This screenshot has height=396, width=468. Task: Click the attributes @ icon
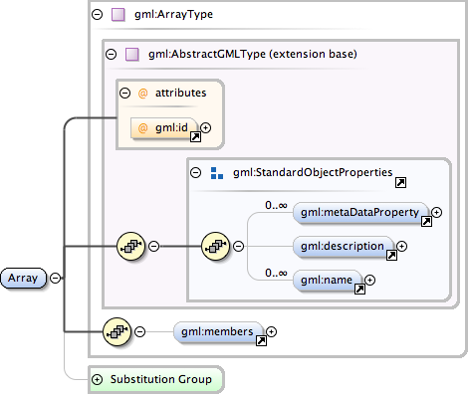[142, 94]
